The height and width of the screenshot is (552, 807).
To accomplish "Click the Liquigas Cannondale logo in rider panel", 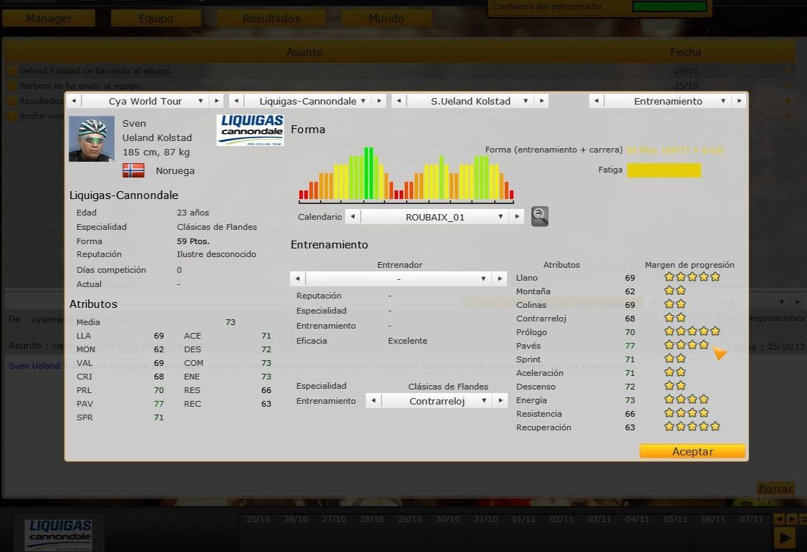I will coord(250,130).
